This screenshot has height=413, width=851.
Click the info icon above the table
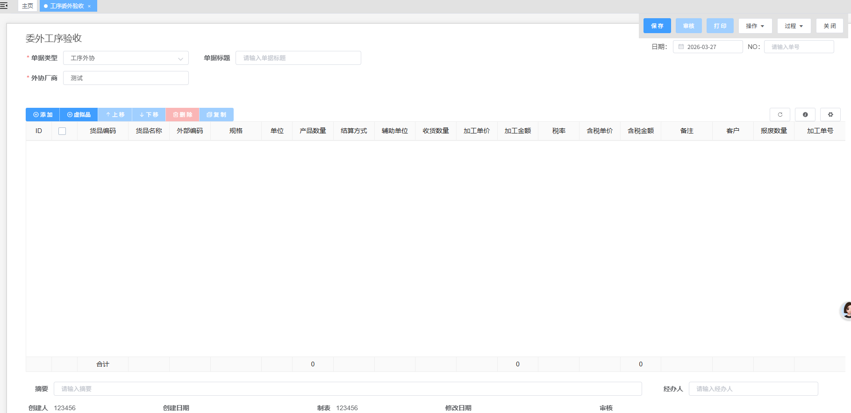(x=805, y=115)
